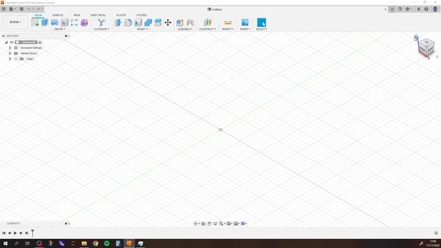This screenshot has height=248, width=441.
Task: Click timeline go-to-start button
Action: click(4, 233)
